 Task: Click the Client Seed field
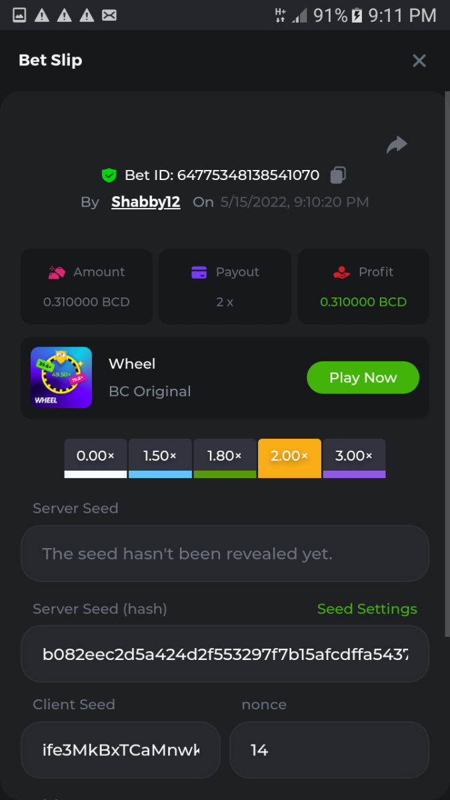point(120,750)
